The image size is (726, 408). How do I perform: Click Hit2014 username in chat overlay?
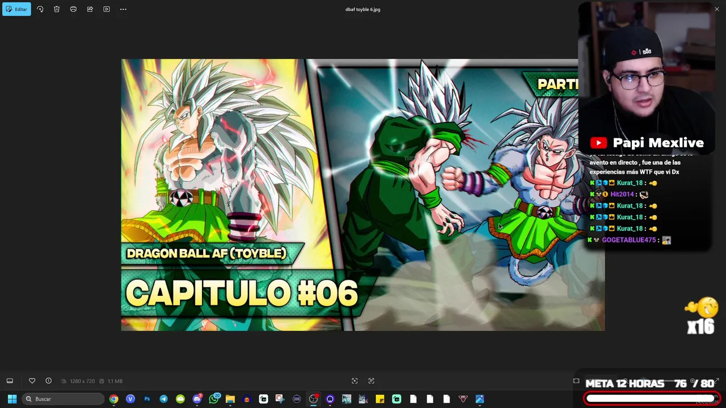(x=623, y=194)
